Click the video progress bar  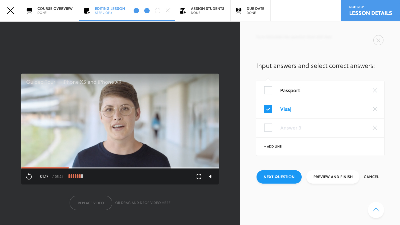120,168
